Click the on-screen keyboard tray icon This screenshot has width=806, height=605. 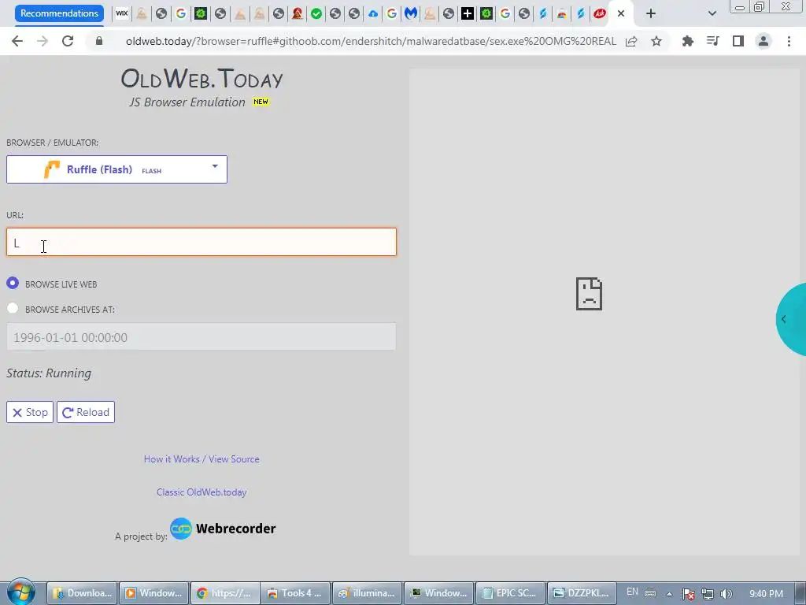point(650,593)
